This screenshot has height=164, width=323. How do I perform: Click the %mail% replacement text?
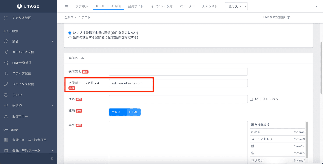[300, 139]
